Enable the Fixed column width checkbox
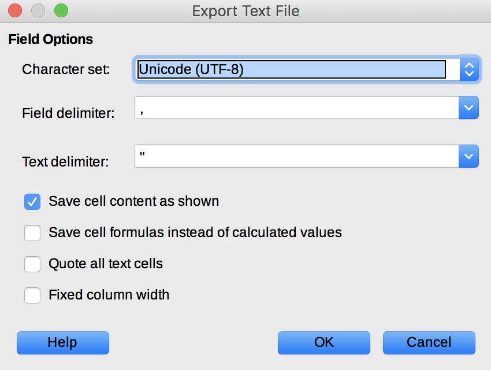 (x=32, y=295)
